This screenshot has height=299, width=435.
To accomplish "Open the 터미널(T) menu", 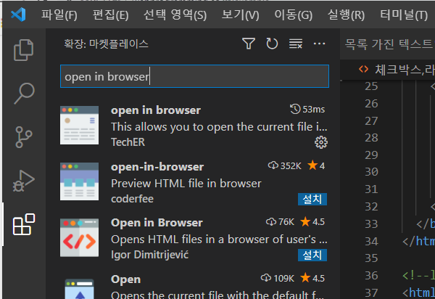I will pos(404,15).
